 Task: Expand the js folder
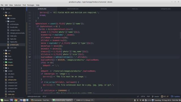point(4,68)
